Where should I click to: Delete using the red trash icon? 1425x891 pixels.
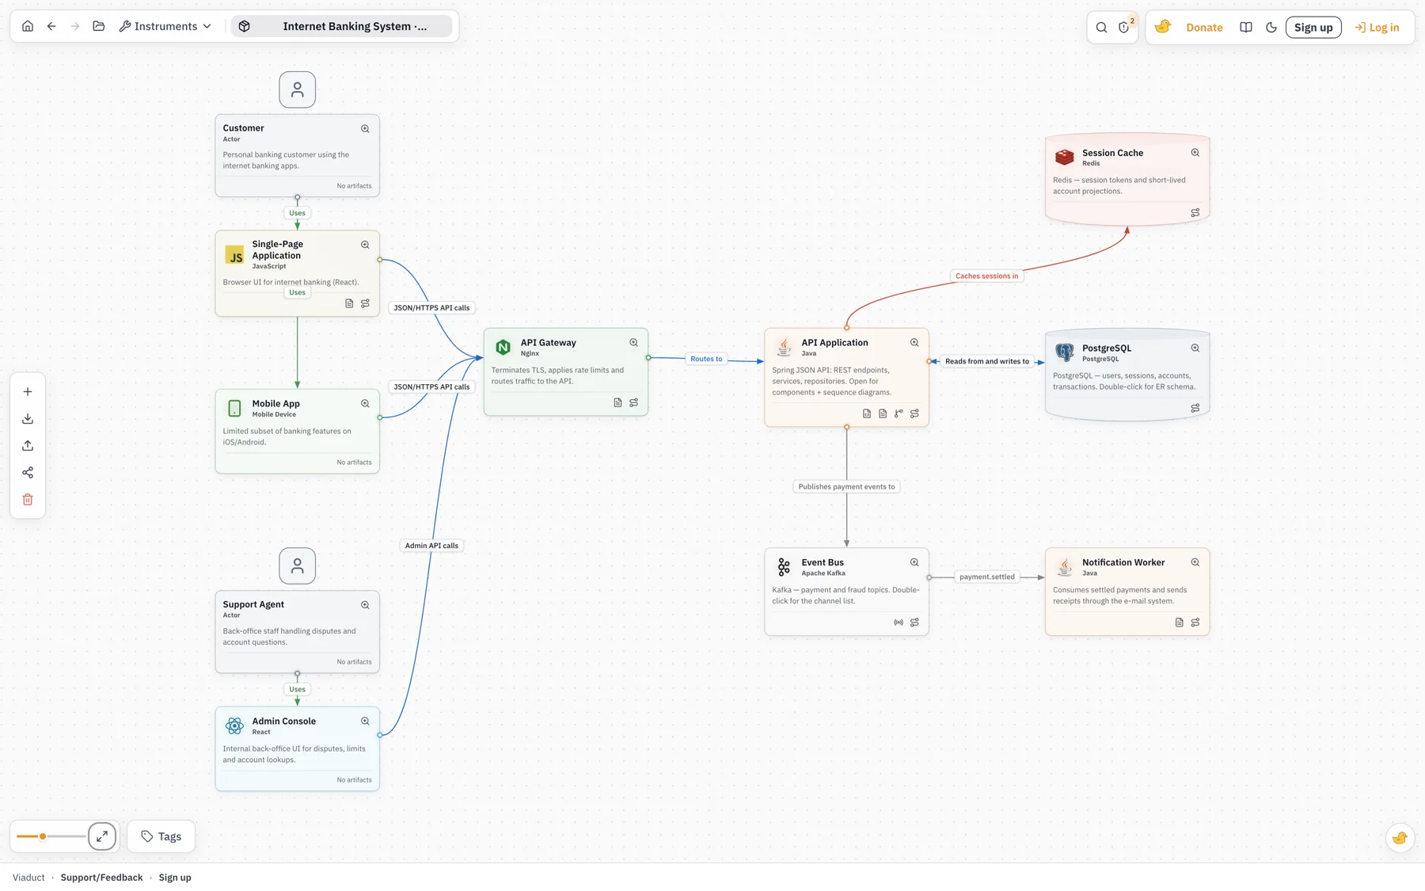tap(28, 500)
